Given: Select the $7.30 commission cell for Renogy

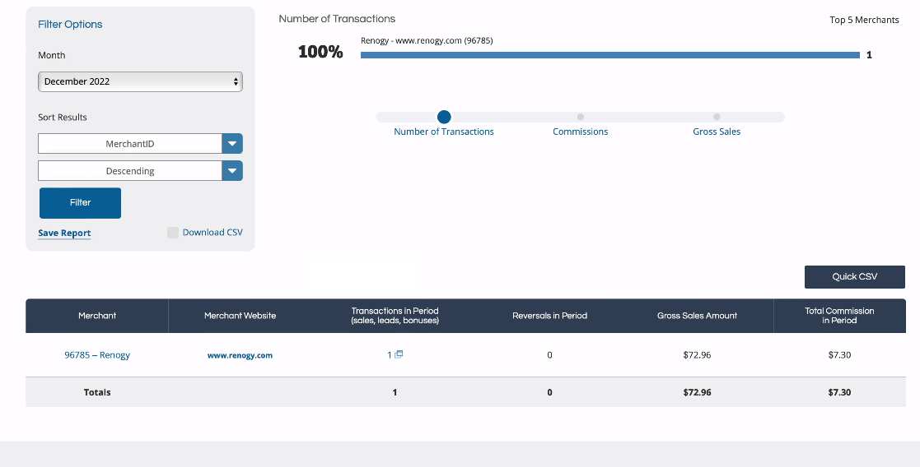Looking at the screenshot, I should (x=839, y=354).
